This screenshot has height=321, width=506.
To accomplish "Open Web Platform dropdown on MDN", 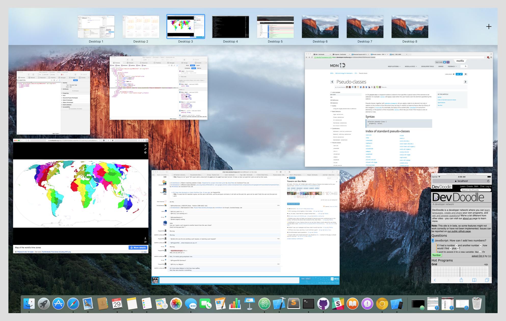I will 394,66.
